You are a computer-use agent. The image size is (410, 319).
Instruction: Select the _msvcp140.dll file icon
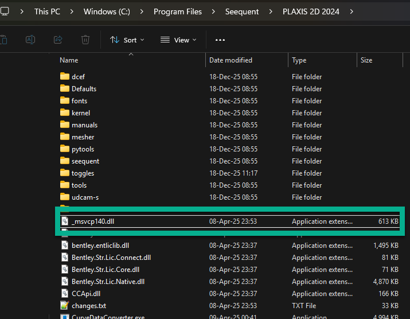[65, 221]
